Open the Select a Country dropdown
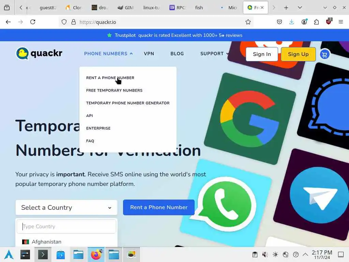 (66, 207)
